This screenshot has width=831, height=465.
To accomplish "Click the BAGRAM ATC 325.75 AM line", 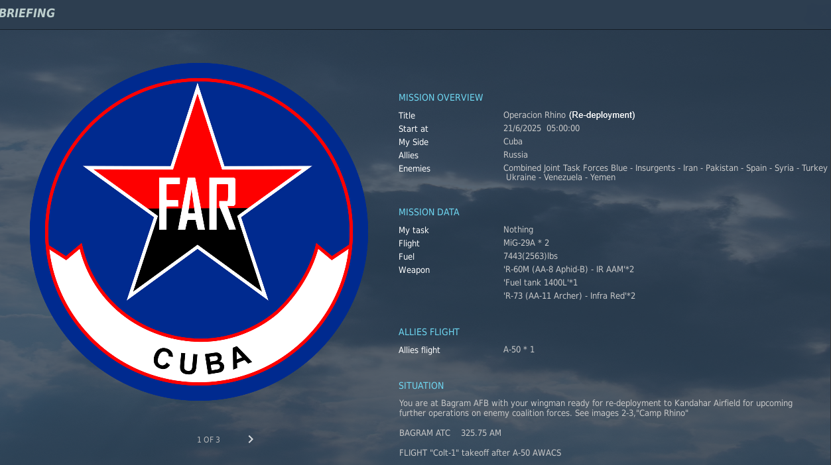I will [x=450, y=433].
